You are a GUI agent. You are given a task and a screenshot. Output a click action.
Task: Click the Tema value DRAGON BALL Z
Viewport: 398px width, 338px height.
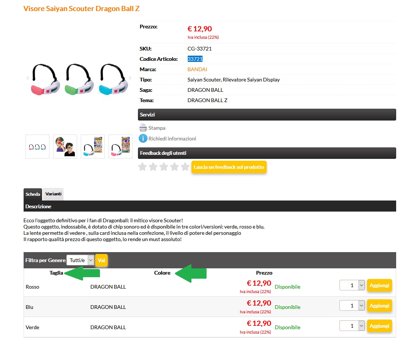(207, 100)
